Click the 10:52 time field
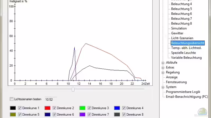Screen dimensions: 211x118 50,99
